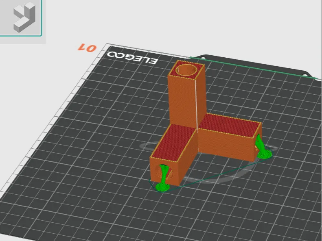Click the red top surface of the right arm
Image resolution: width=322 pixels, height=241 pixels.
coord(230,126)
